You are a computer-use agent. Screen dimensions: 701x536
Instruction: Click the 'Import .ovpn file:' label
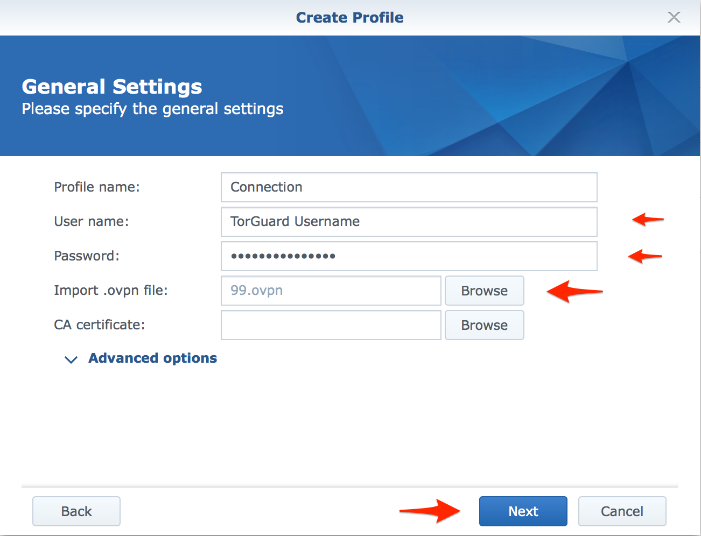(111, 291)
